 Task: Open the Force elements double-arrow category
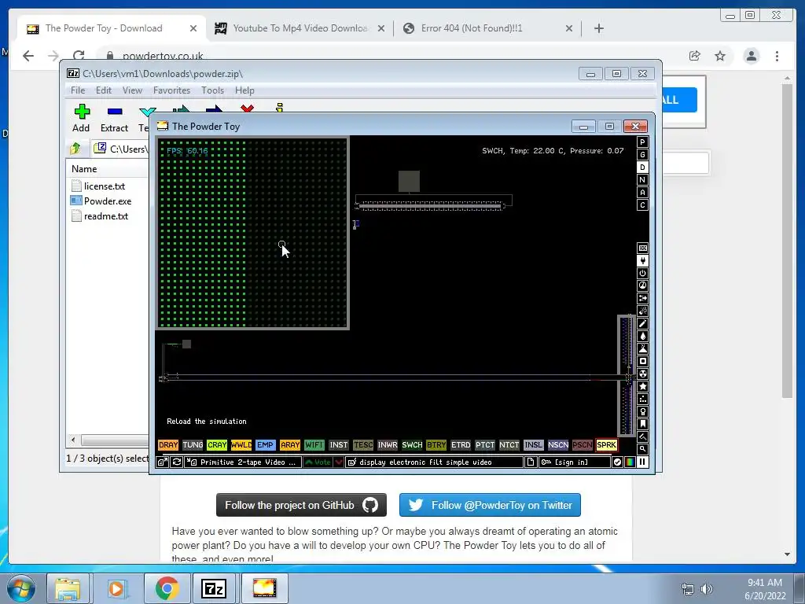tap(642, 298)
